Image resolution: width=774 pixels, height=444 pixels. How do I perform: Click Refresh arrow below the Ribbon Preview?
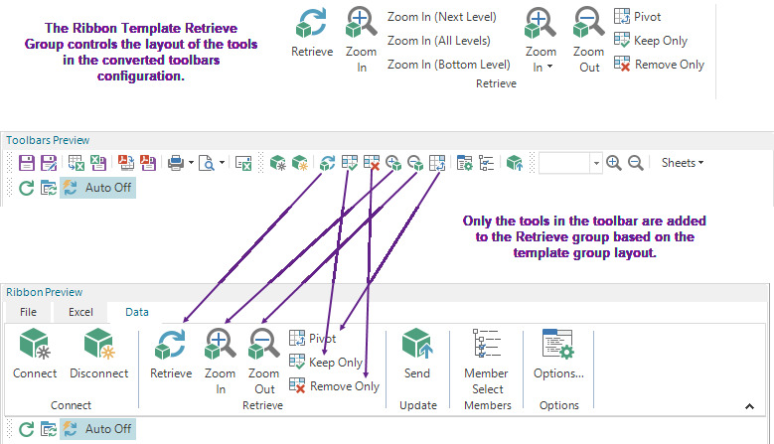coord(26,429)
